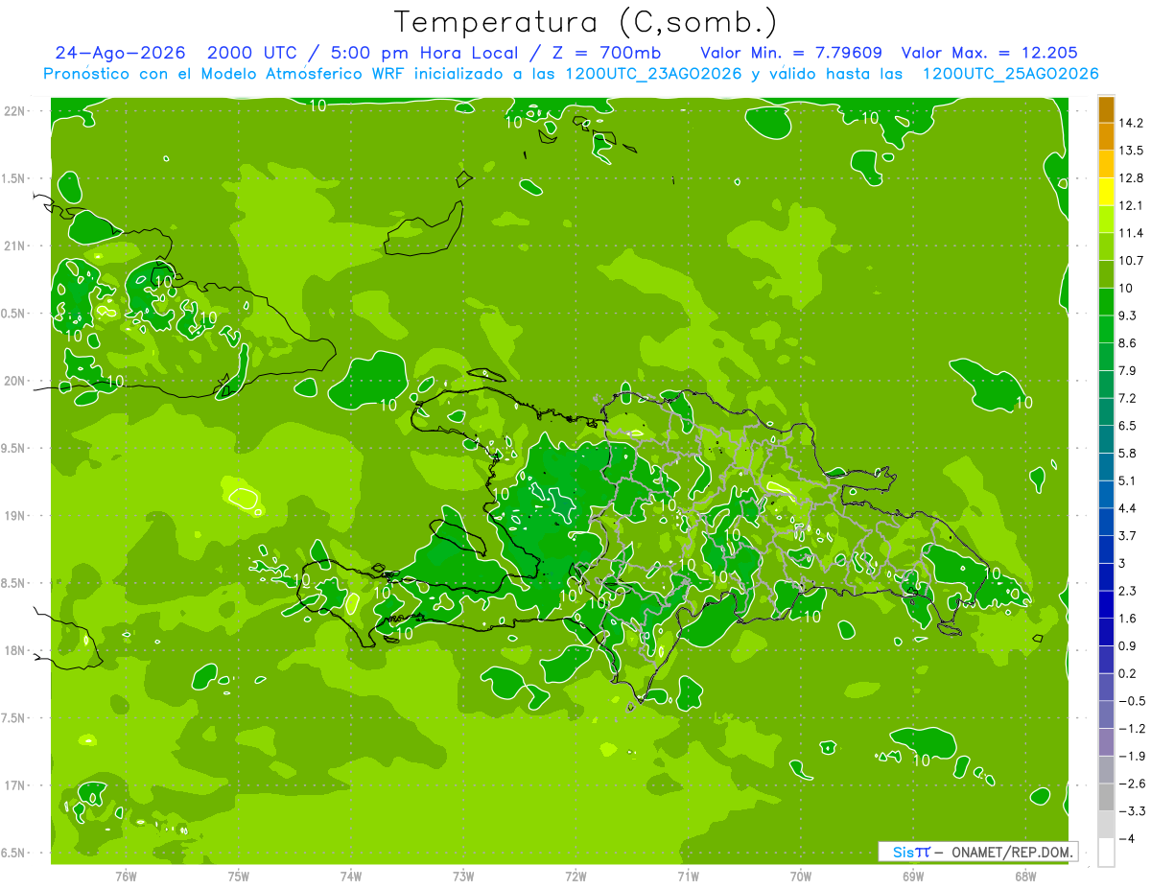
Task: Click the 3.7 color scale label
Action: pos(1128,535)
